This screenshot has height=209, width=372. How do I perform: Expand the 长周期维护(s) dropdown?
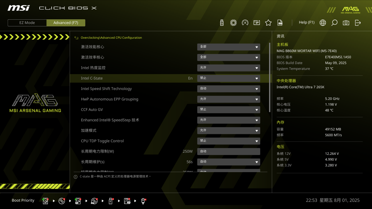(x=228, y=162)
